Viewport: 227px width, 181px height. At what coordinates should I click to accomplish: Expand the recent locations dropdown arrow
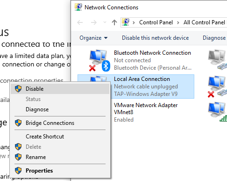click(105, 22)
